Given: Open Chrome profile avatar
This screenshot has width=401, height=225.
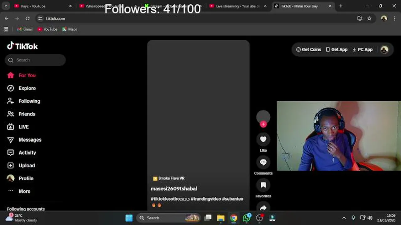Looking at the screenshot, I should click(x=384, y=18).
